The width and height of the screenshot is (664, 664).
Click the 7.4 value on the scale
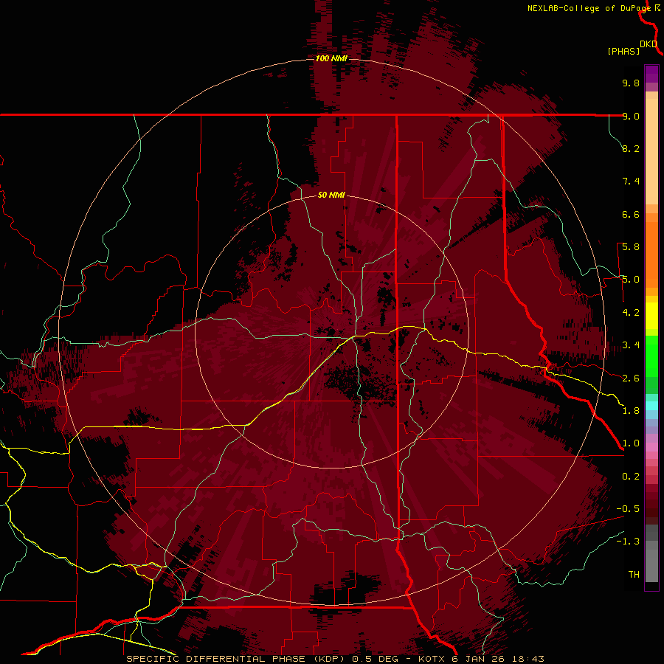[x=631, y=181]
